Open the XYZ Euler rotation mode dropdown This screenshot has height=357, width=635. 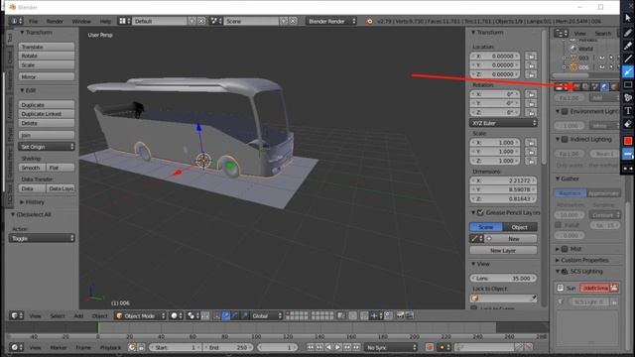(x=503, y=123)
